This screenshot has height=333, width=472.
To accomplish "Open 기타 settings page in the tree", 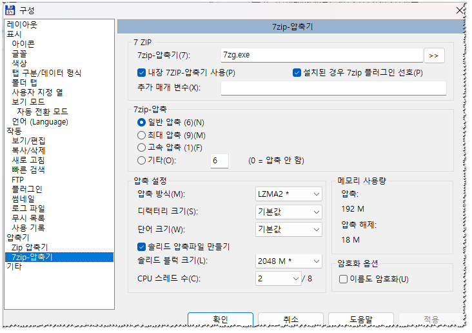I will point(14,267).
